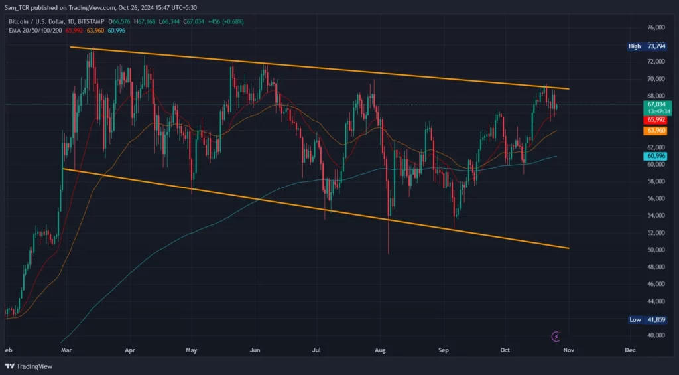Click the 'EMA 20/50/100/200' indicator legend

36,31
